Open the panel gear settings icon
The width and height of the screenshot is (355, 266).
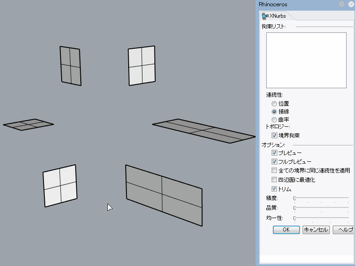pyautogui.click(x=342, y=4)
